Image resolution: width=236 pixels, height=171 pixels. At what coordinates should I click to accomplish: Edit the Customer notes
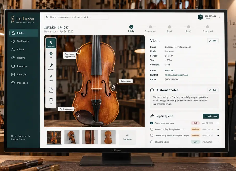213,90
